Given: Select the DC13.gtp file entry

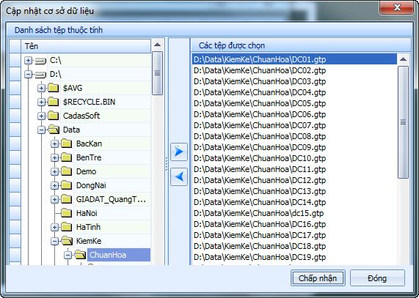Looking at the screenshot, I should [294, 191].
